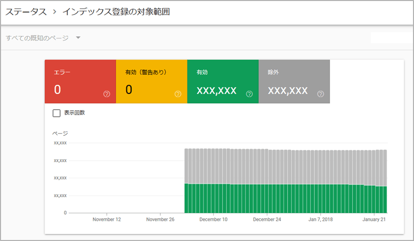Image resolution: width=414 pixels, height=241 pixels.
Task: Click the November 26 axis date label
Action: (160, 220)
